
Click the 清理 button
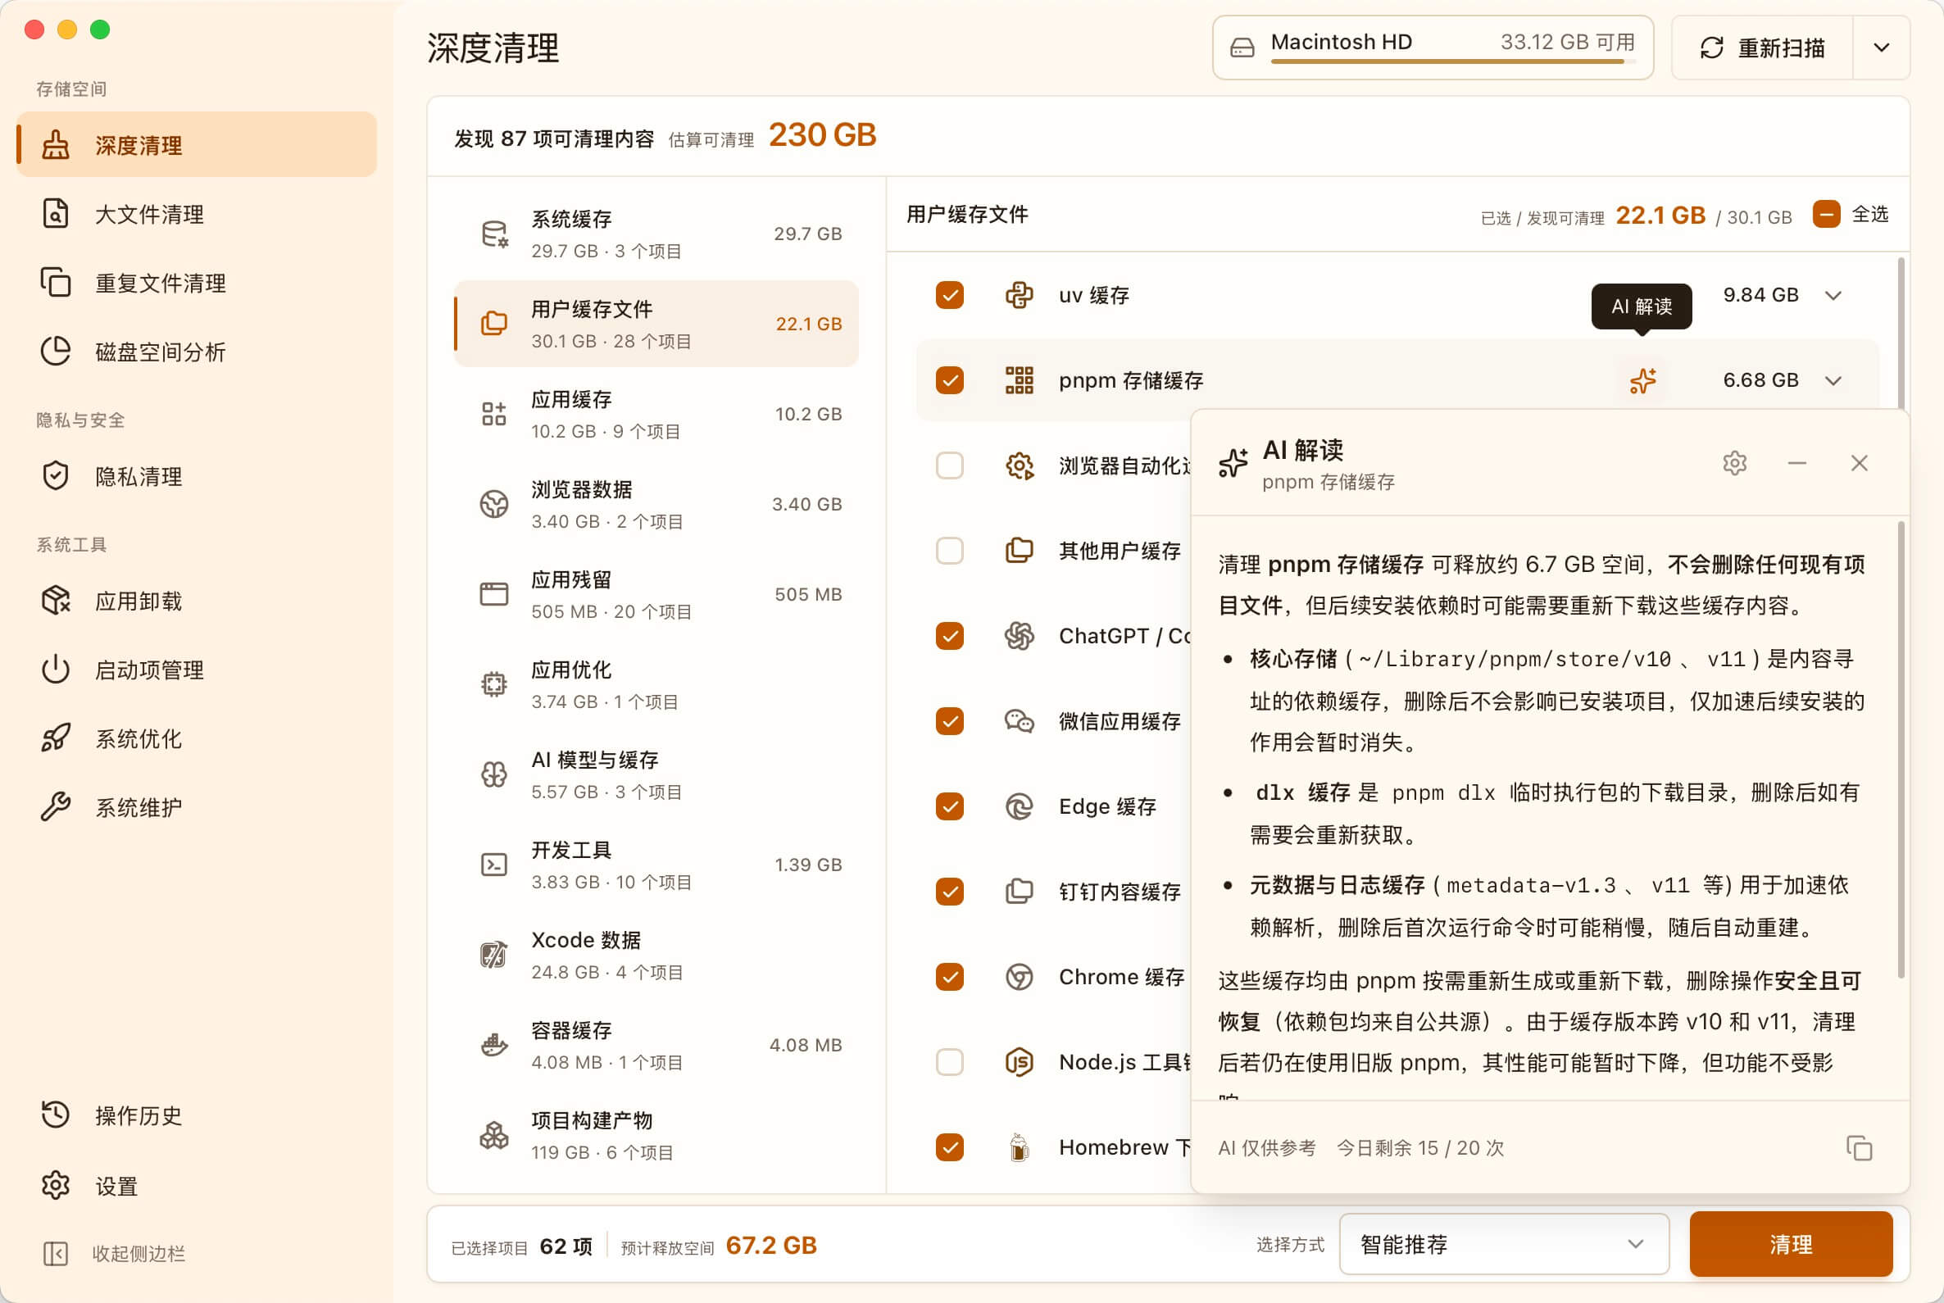(x=1790, y=1244)
